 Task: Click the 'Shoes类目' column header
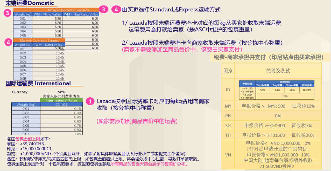click(x=292, y=85)
